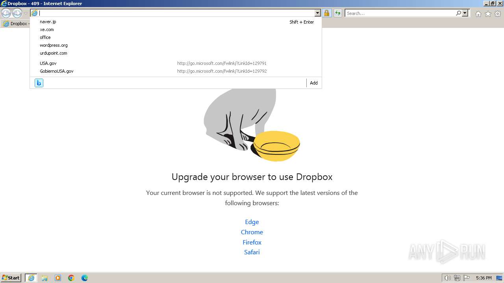Open the Windows Start menu
This screenshot has width=504, height=283.
tap(11, 278)
